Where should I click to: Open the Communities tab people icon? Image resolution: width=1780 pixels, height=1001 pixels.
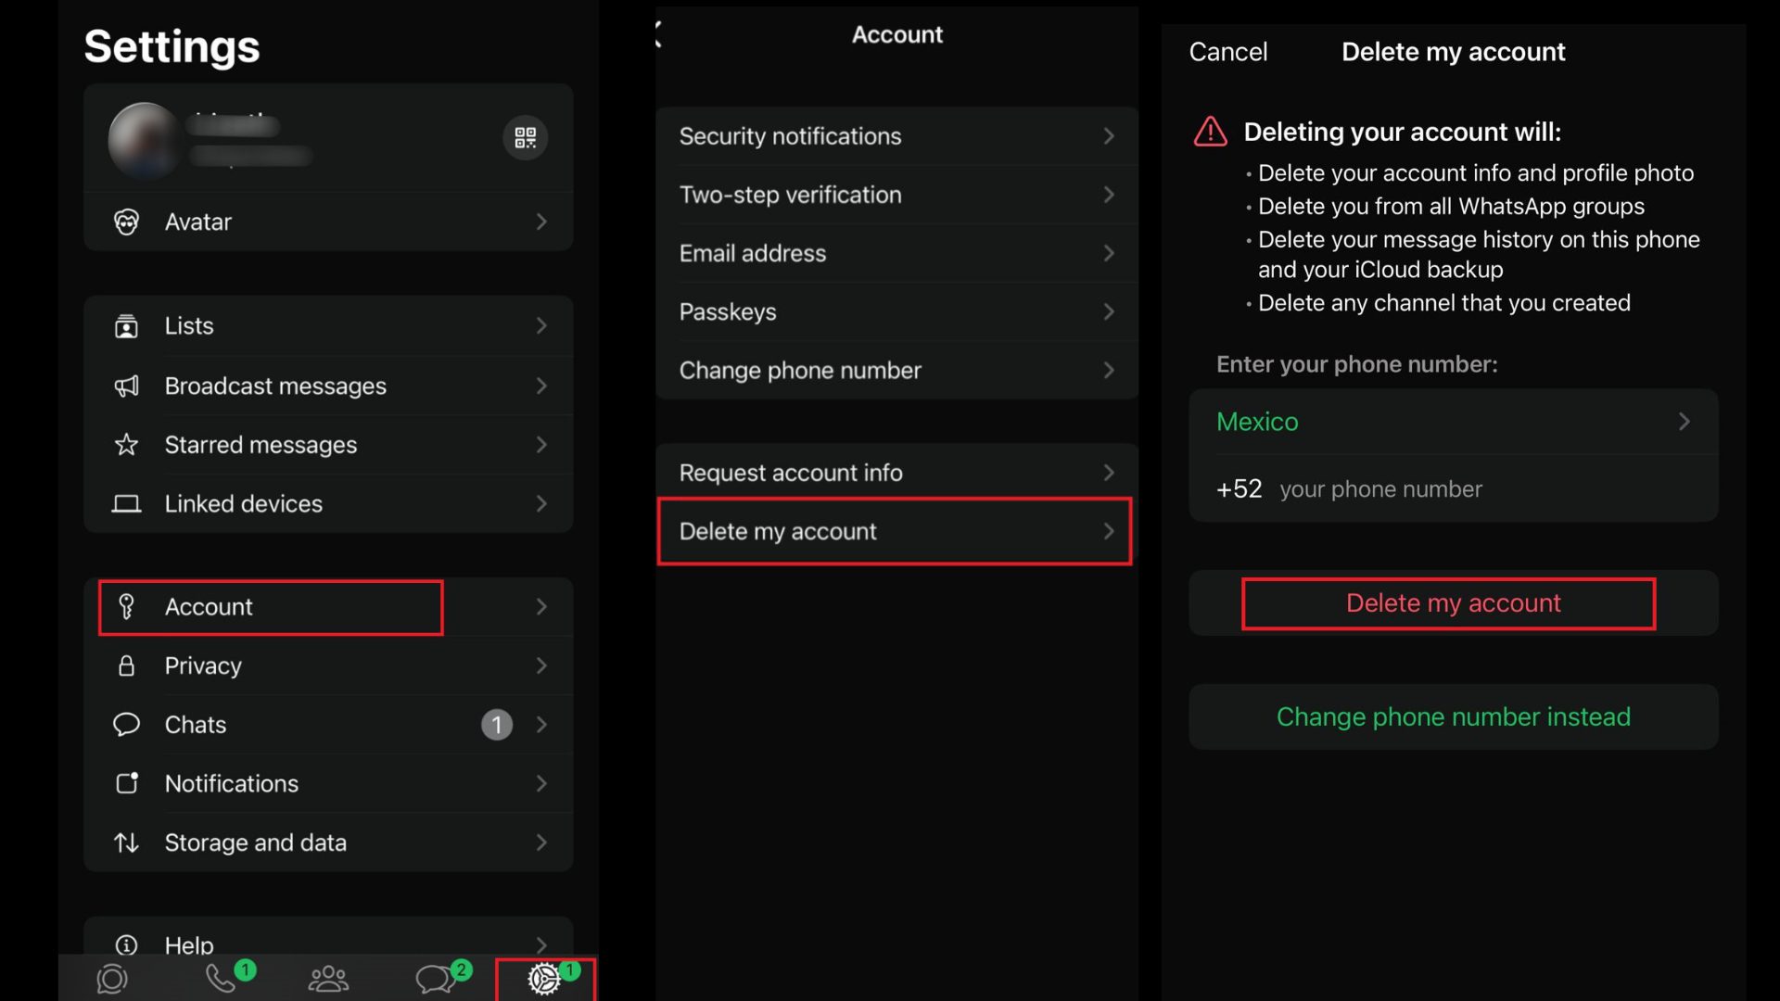[328, 979]
